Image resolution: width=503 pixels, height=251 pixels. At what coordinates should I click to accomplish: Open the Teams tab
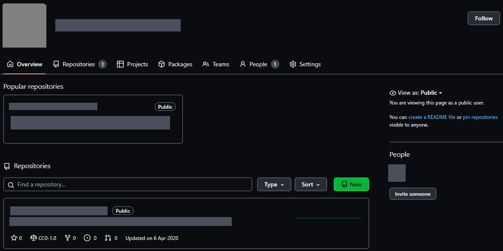pyautogui.click(x=216, y=64)
